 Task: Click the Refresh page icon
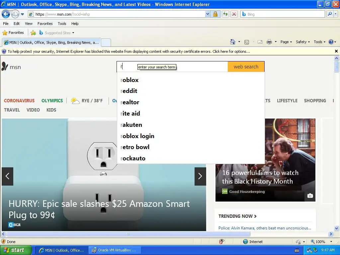point(225,14)
